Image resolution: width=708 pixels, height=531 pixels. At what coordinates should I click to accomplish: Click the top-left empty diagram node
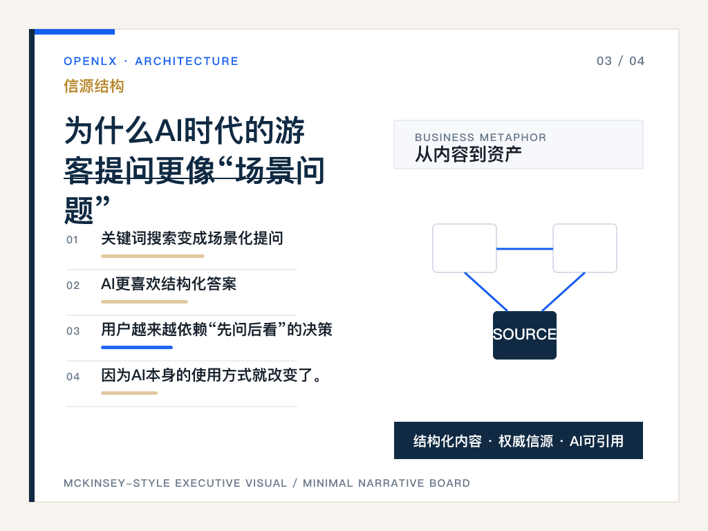click(x=465, y=248)
